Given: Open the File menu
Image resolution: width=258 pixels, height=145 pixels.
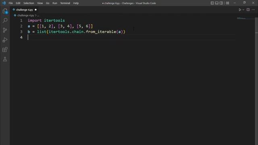Looking at the screenshot, I should pos(11,3).
